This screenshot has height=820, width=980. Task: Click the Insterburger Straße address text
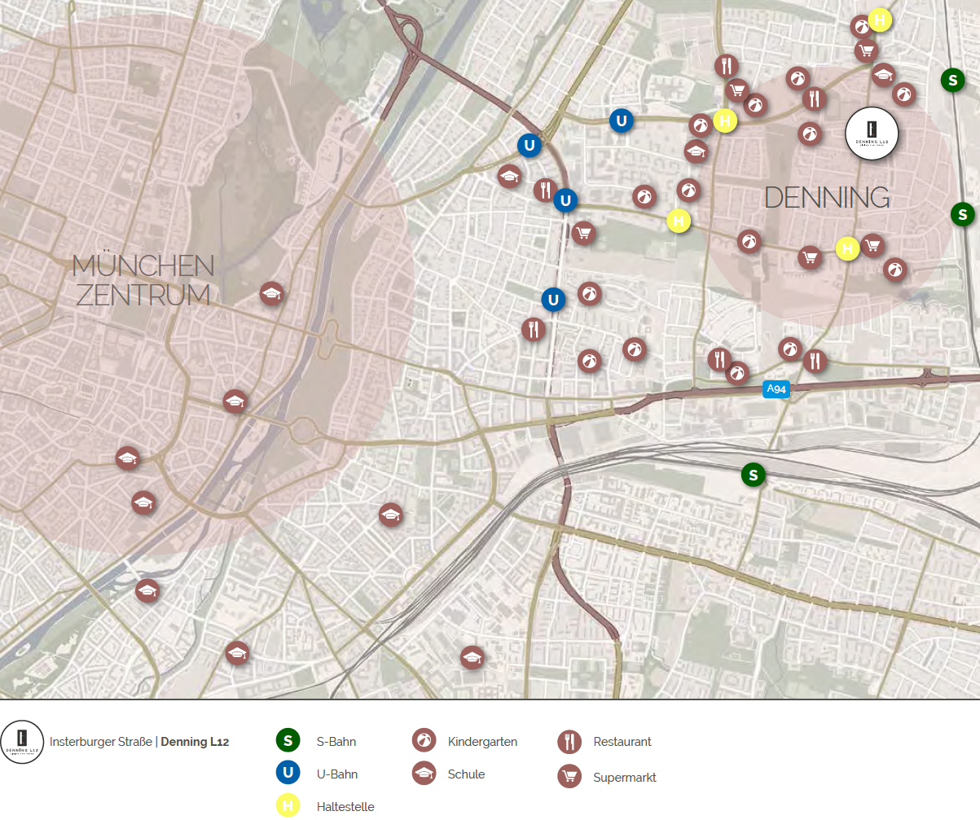click(101, 742)
